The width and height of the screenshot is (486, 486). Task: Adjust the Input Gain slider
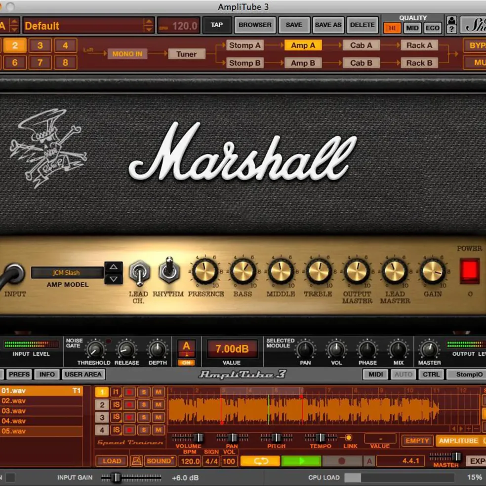point(131,477)
